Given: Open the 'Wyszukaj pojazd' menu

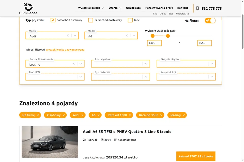Looking at the screenshot, I should click(91, 8).
